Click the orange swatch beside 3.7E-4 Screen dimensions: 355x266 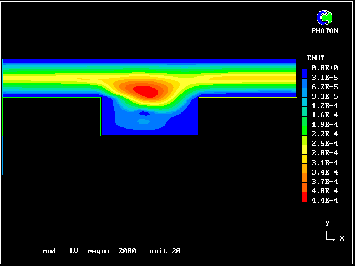pos(305,178)
